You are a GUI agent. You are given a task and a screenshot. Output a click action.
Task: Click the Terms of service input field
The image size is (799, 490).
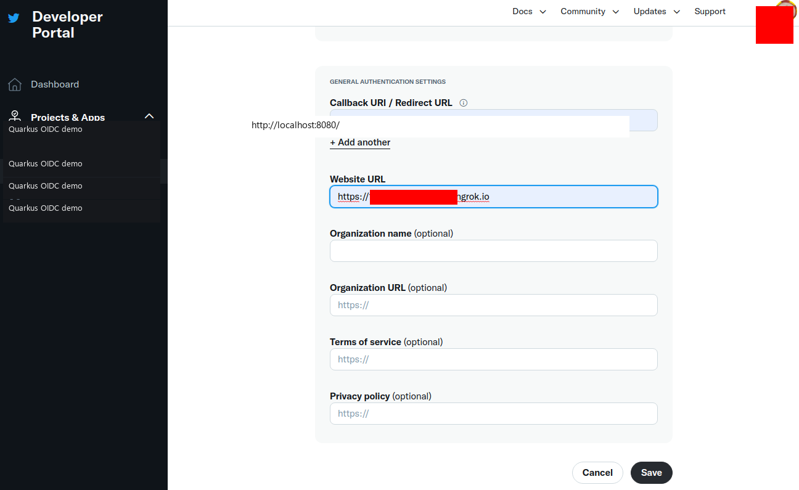[x=494, y=359]
